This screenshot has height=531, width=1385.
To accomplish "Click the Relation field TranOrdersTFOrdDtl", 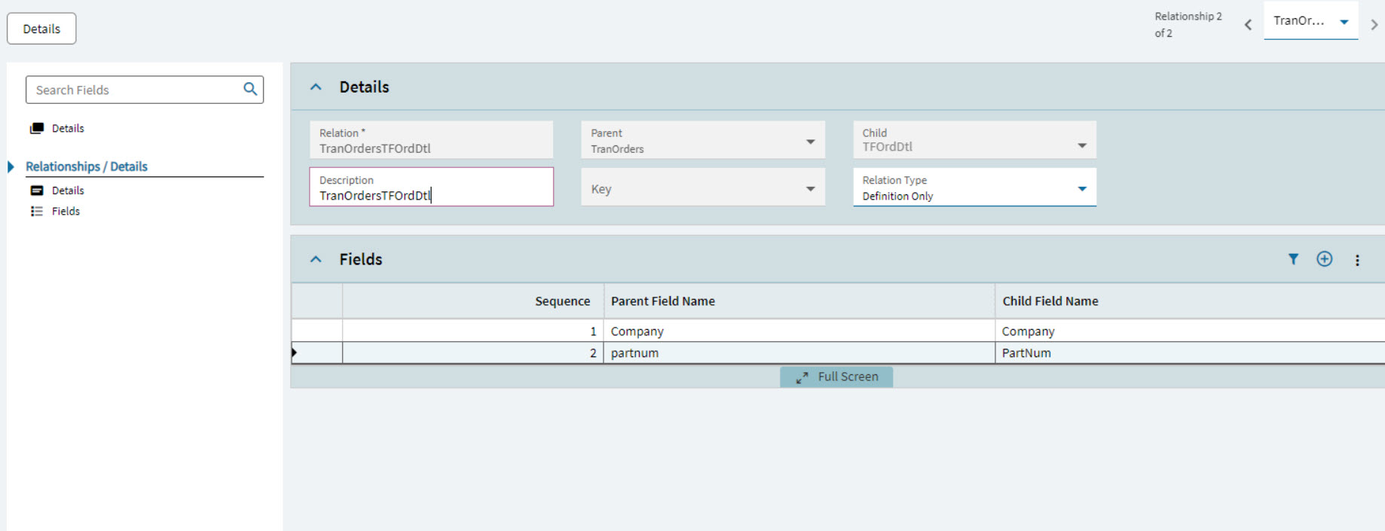I will pos(431,140).
